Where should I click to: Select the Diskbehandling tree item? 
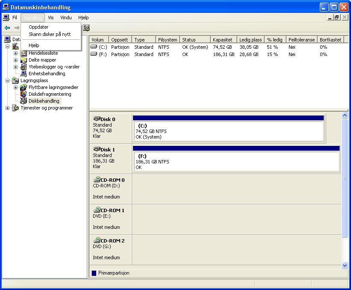pyautogui.click(x=44, y=101)
